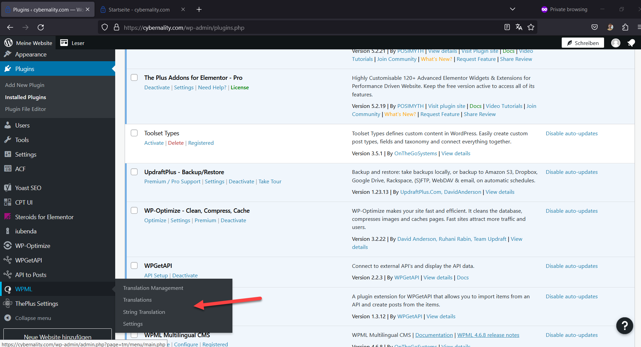Select Settings in WPML submenu
The width and height of the screenshot is (641, 347).
[x=133, y=324]
